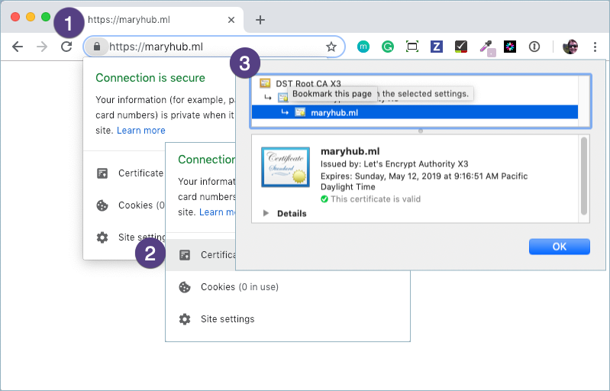Open the Grammarly extension icon

388,47
